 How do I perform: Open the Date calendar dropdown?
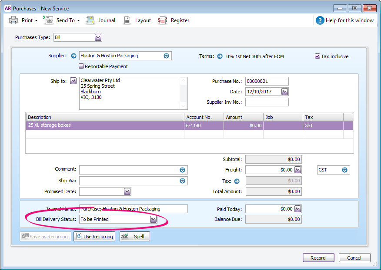point(284,92)
